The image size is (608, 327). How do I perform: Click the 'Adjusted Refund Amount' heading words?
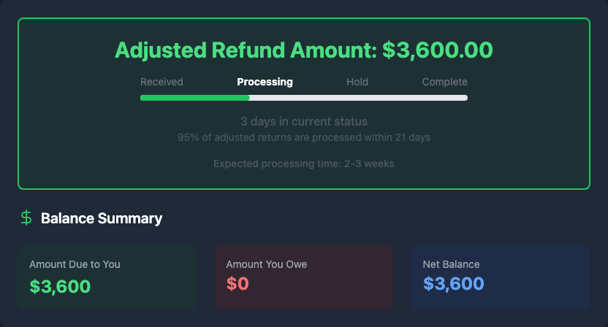246,50
